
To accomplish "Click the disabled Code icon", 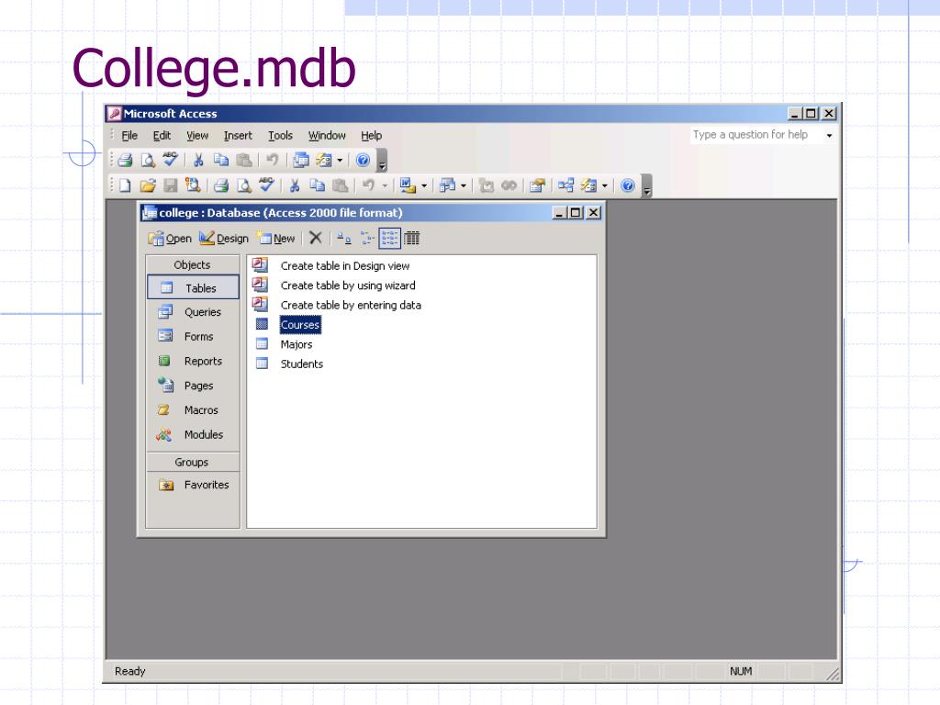I will tap(487, 185).
